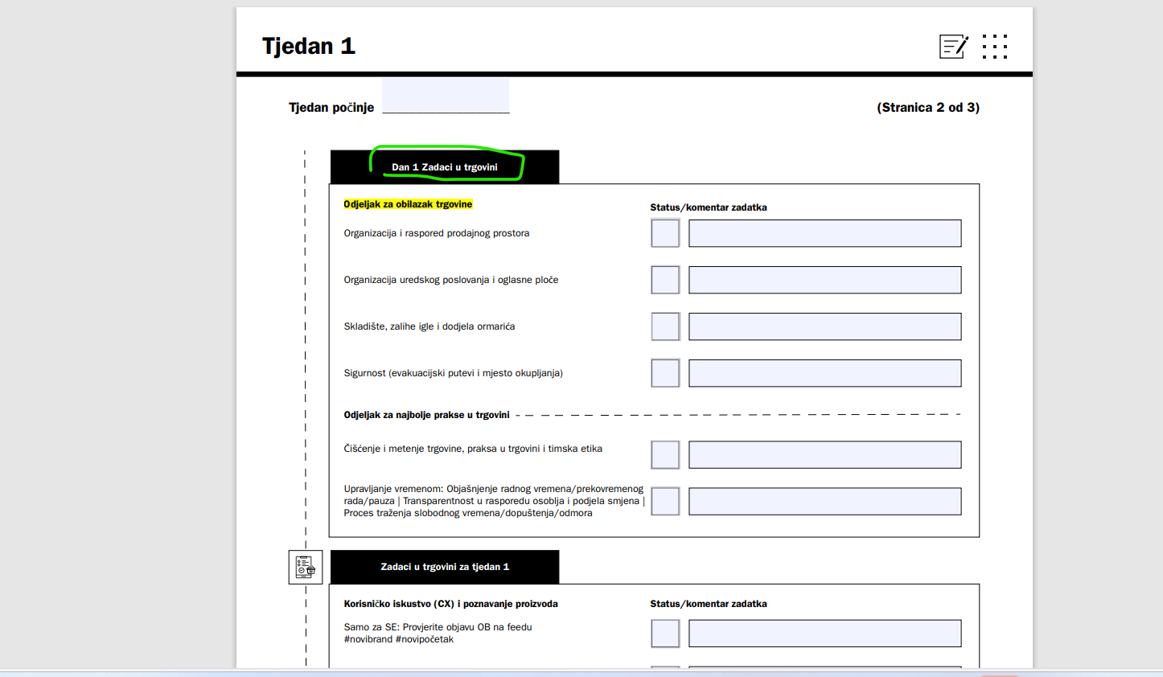Screen dimensions: 1163x677
Task: Click comment field for Čišćenje i metenje trgovine
Action: pos(824,454)
